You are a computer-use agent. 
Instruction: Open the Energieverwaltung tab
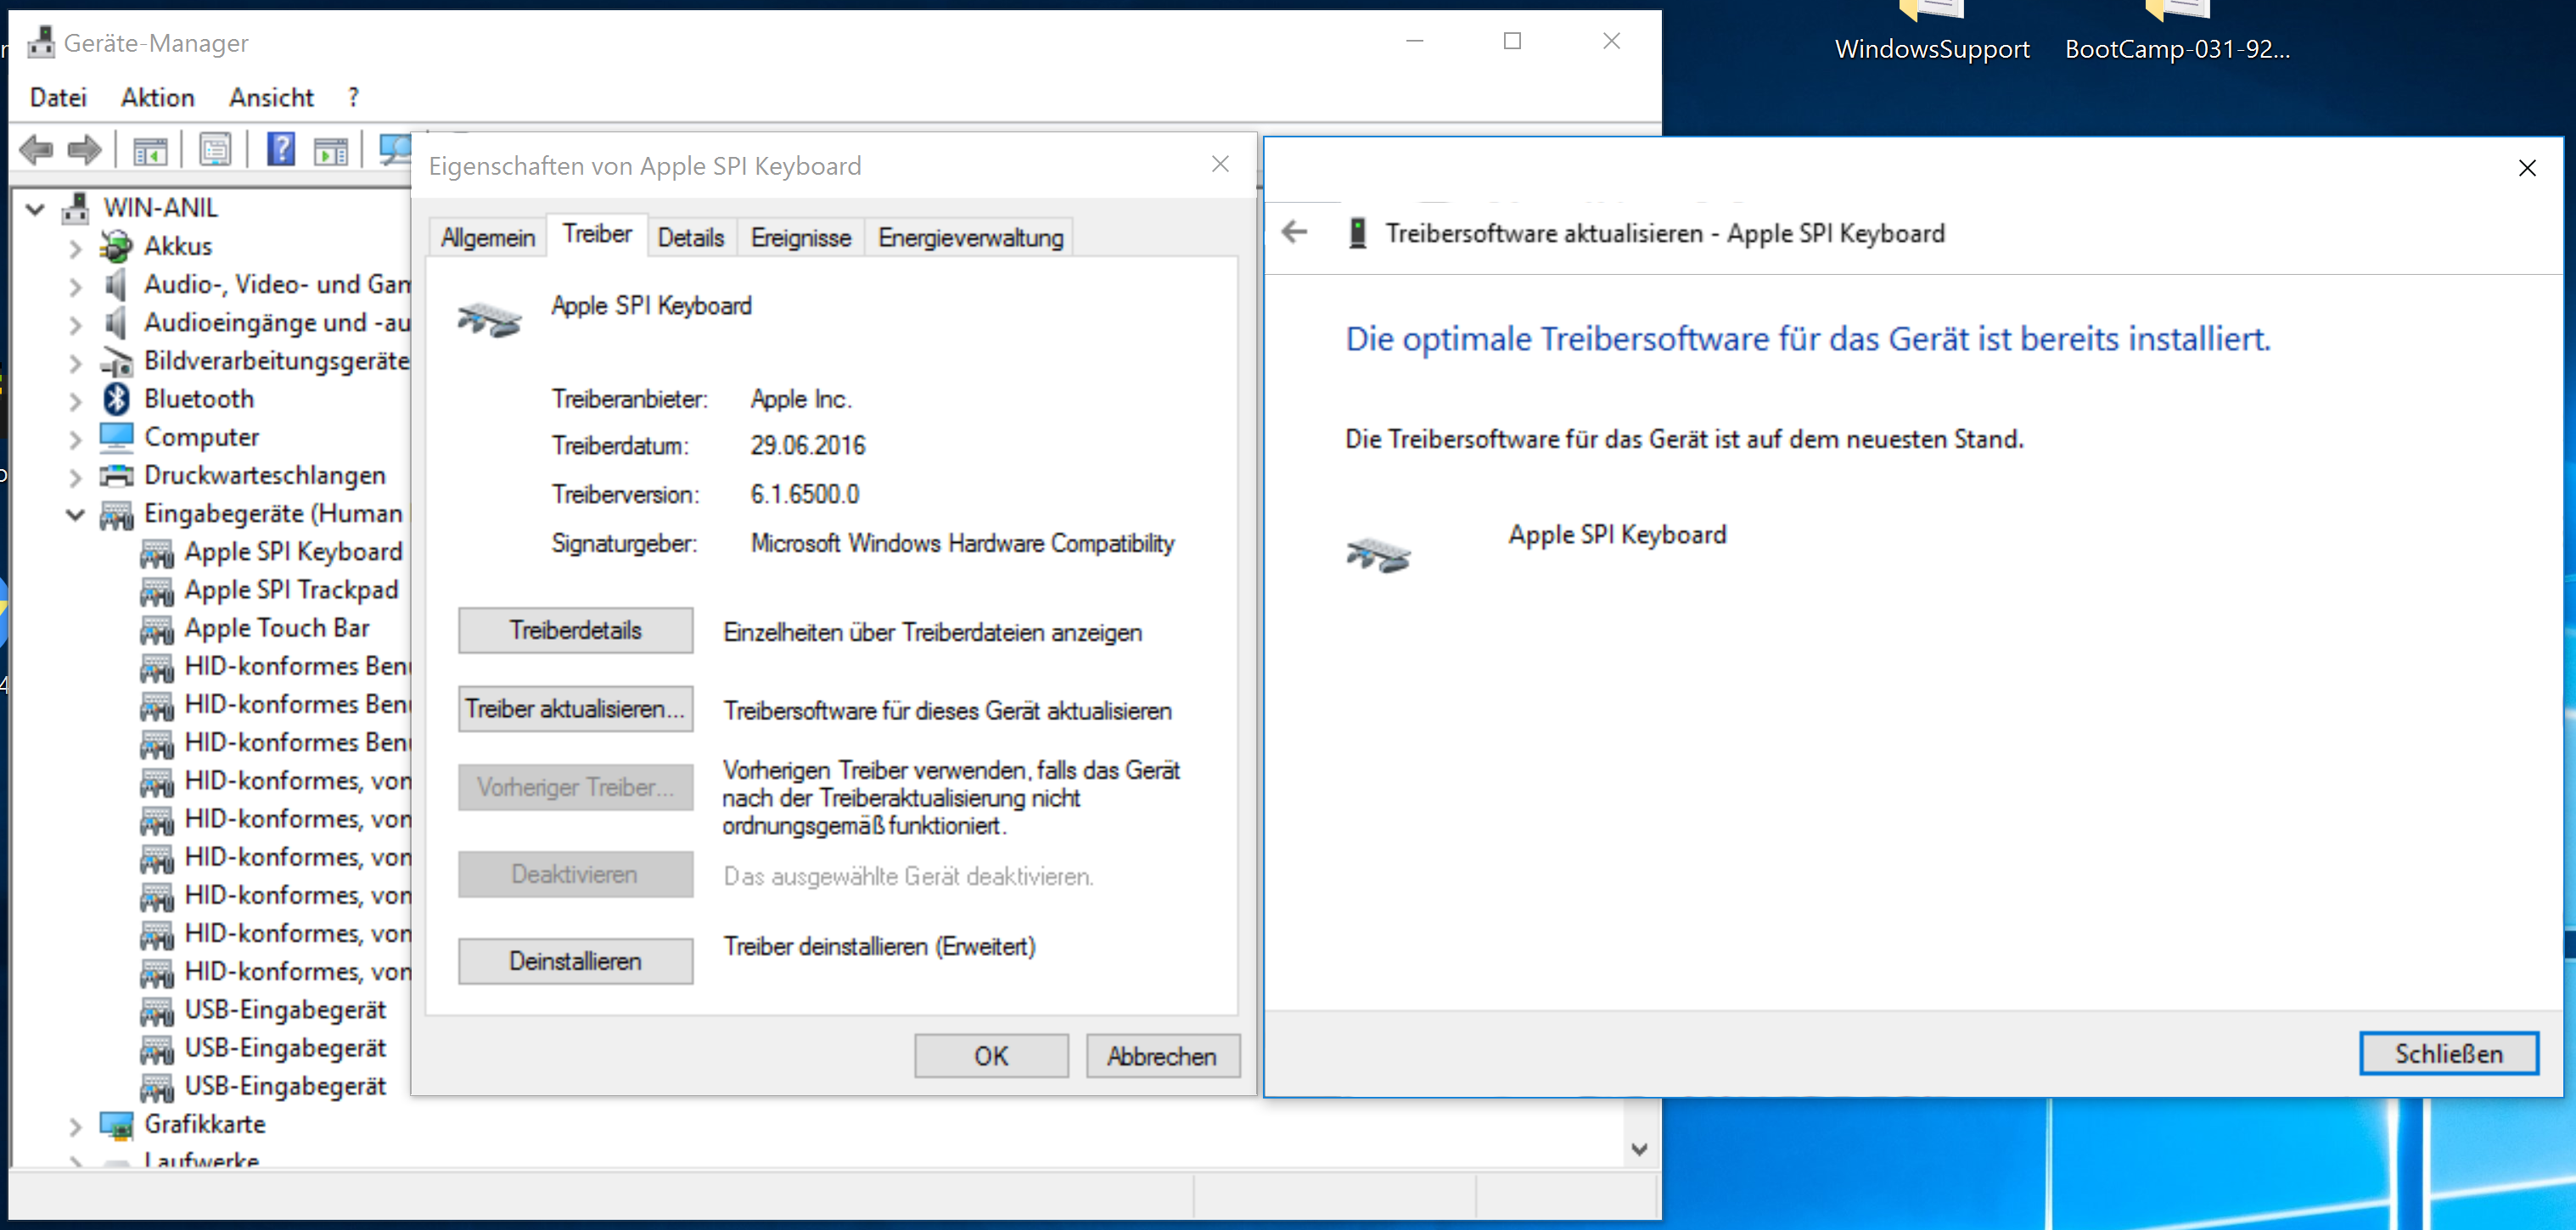click(969, 238)
